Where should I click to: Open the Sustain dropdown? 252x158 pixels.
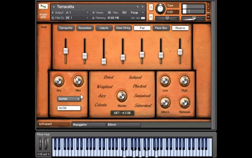tap(69, 99)
